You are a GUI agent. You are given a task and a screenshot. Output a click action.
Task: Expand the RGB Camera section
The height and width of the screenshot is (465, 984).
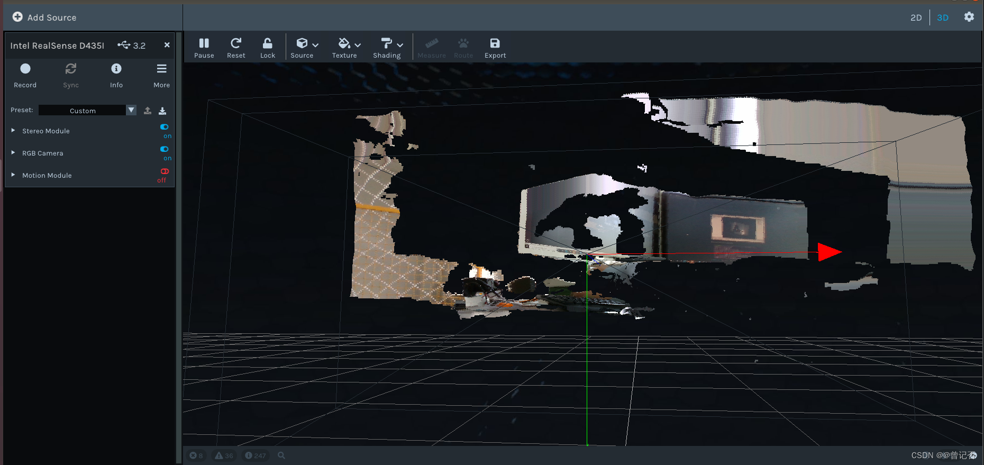(x=13, y=152)
